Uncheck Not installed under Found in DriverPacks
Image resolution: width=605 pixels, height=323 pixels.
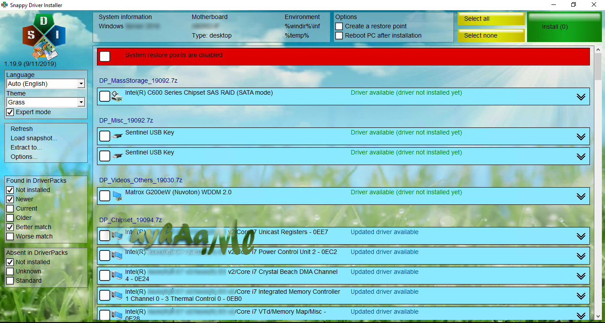10,190
